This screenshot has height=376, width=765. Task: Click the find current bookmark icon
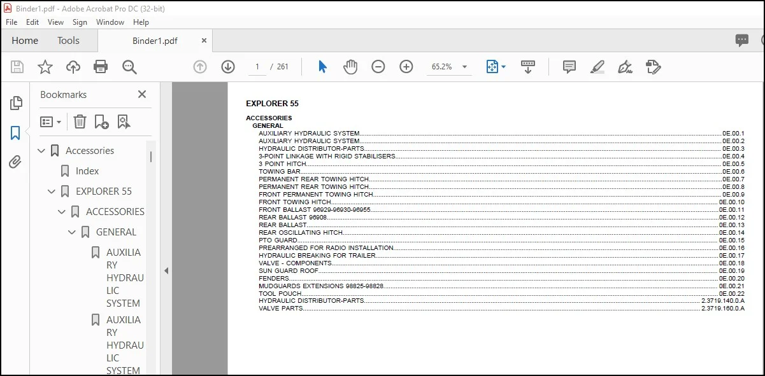coord(124,122)
